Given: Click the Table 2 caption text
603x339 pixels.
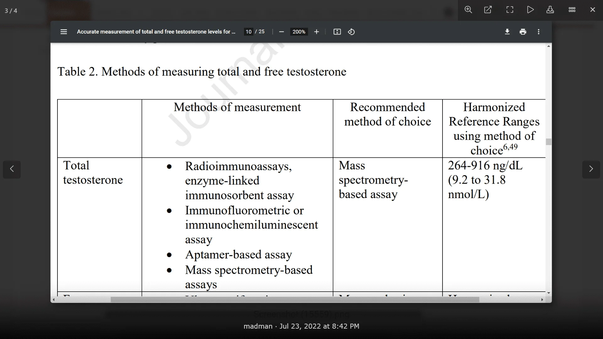Looking at the screenshot, I should tap(202, 72).
